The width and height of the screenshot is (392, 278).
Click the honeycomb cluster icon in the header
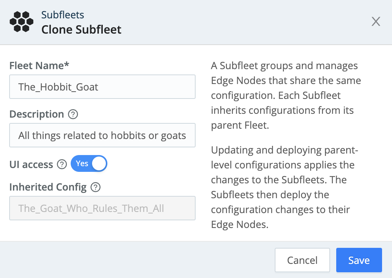click(21, 22)
